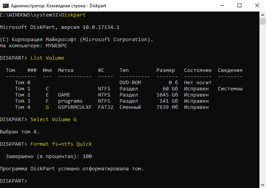Click the 'Состояние' column header
266x188 pixels.
click(198, 70)
